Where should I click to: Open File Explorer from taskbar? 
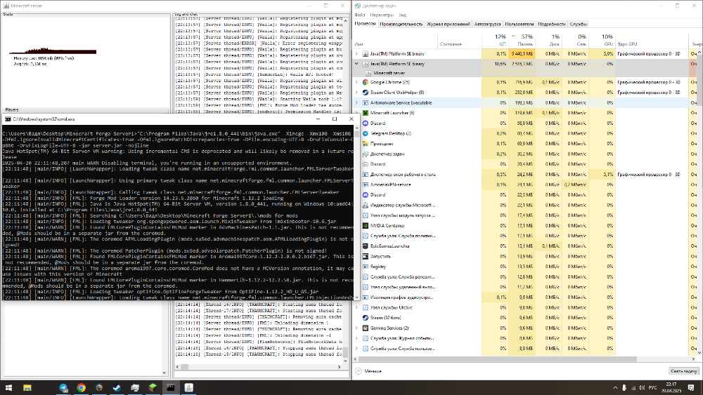[x=27, y=388]
